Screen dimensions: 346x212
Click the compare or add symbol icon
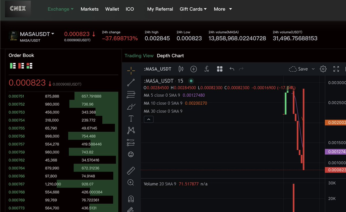[194, 69]
